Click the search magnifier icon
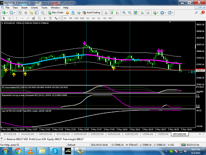The height and width of the screenshot is (155, 206). click(x=196, y=13)
